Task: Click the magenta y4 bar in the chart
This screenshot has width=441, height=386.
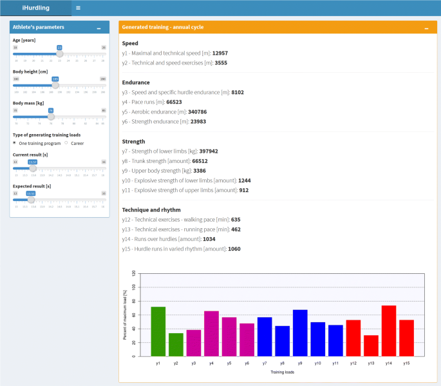Action: [x=211, y=334]
